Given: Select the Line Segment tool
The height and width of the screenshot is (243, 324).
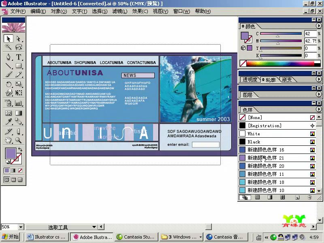Looking at the screenshot, I should [9, 66].
